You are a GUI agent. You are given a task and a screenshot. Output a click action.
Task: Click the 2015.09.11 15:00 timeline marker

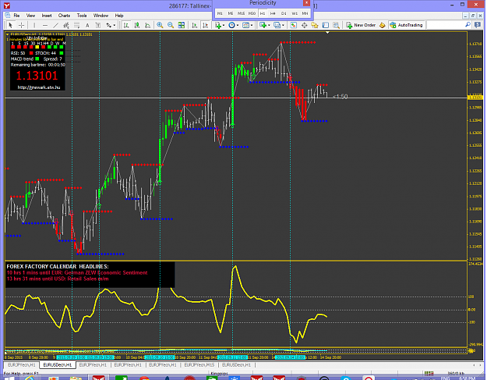click(232, 357)
